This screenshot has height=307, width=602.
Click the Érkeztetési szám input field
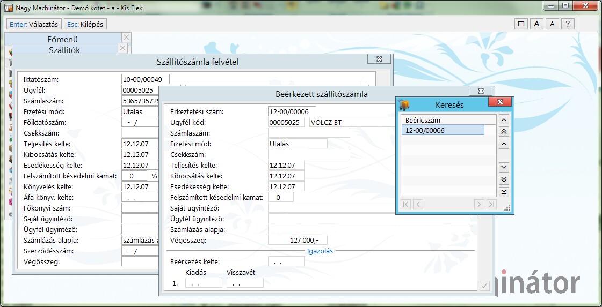292,111
